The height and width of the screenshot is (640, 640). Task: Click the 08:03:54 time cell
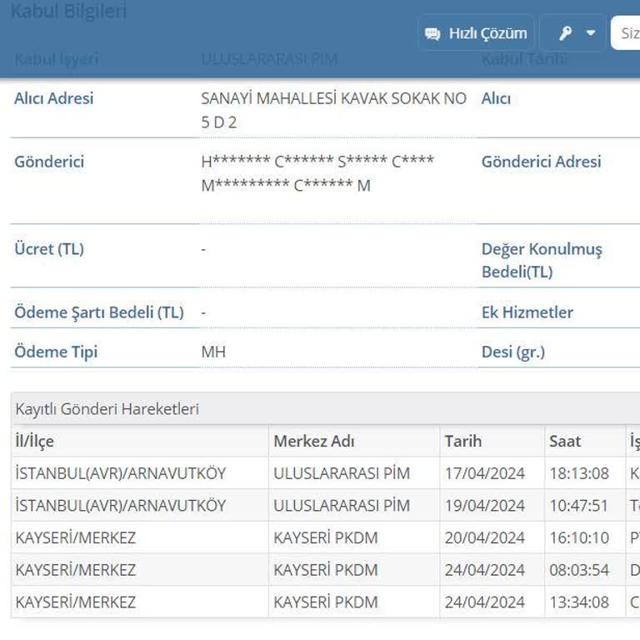[578, 570]
